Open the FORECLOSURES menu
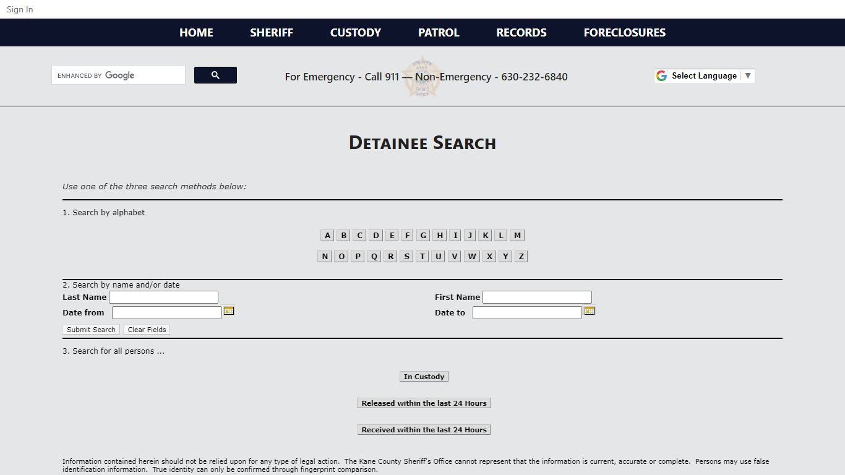The width and height of the screenshot is (845, 475). coord(625,33)
